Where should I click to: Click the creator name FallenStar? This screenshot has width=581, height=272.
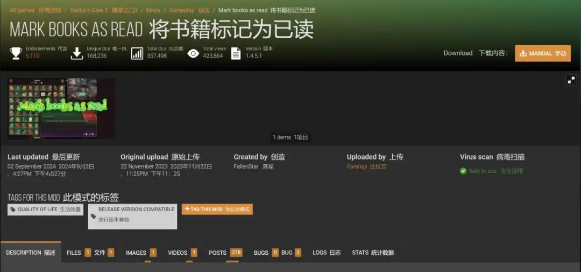click(246, 166)
